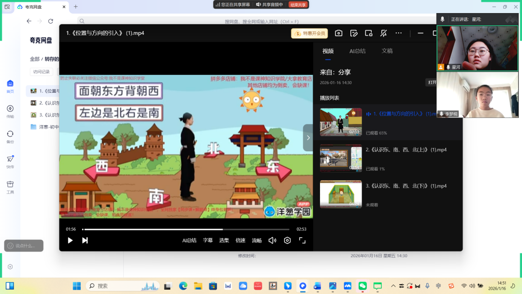Open the 传输 transfer sidebar icon

10,112
